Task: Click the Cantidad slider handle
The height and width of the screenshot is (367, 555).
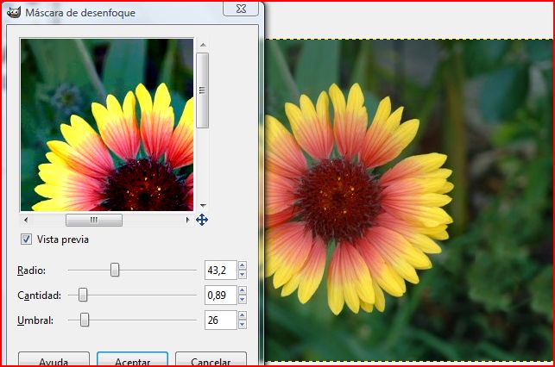Action: click(83, 295)
